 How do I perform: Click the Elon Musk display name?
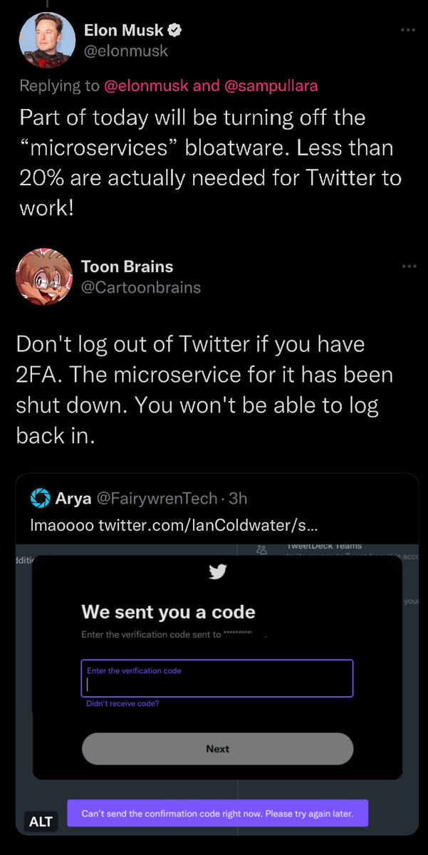tap(124, 31)
